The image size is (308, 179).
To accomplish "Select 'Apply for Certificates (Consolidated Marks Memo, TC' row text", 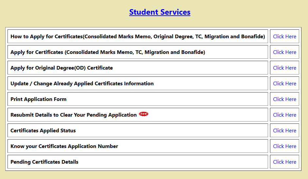I will [x=107, y=52].
